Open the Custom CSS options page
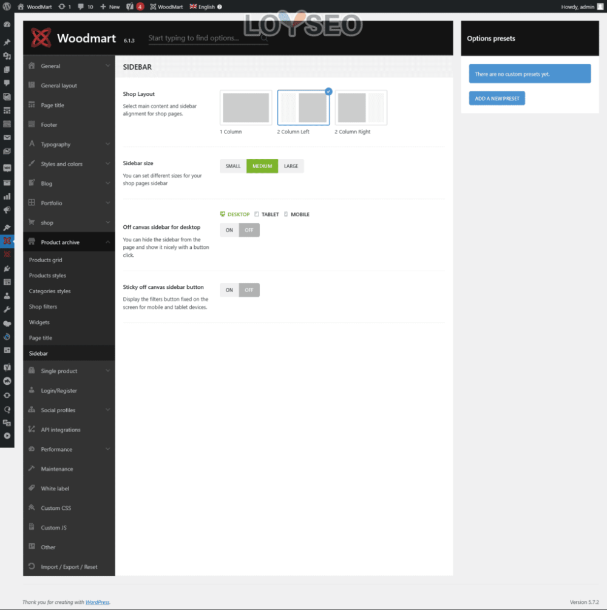The height and width of the screenshot is (610, 607). point(69,507)
